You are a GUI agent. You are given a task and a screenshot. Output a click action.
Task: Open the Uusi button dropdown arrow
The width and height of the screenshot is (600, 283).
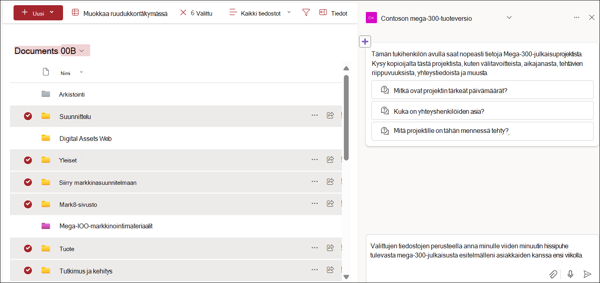pos(51,12)
